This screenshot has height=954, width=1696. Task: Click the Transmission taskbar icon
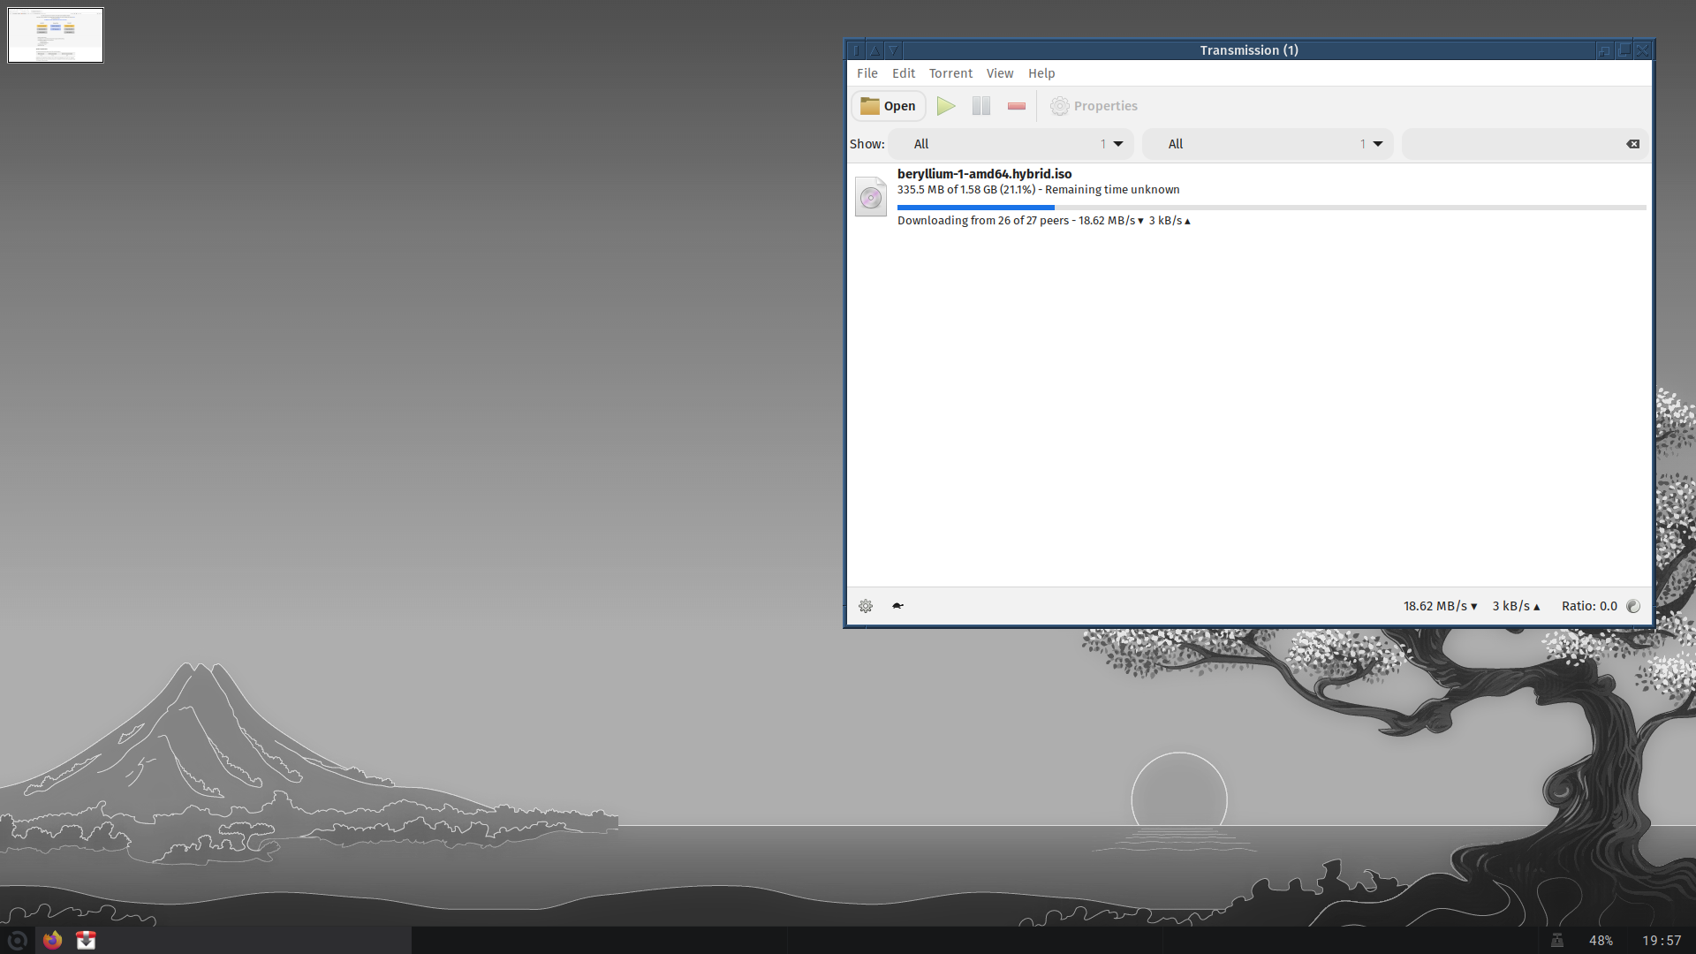click(x=86, y=940)
